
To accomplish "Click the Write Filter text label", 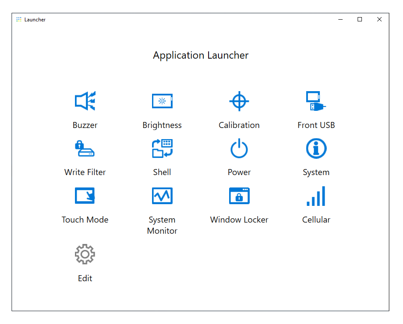I will pyautogui.click(x=85, y=172).
